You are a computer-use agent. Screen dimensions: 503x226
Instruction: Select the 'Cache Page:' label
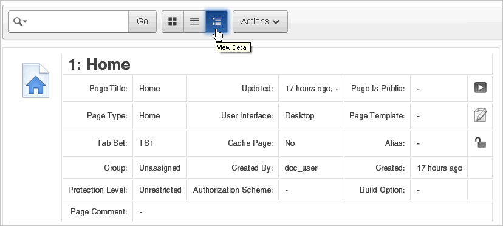[250, 143]
